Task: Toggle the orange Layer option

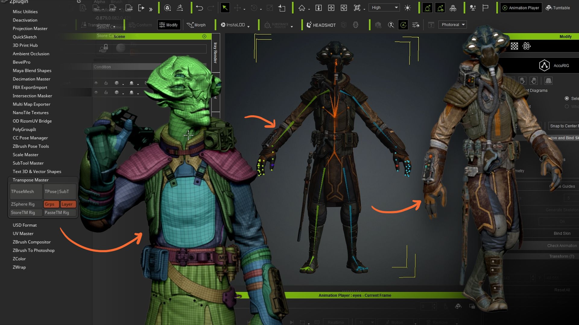Action: [68, 204]
